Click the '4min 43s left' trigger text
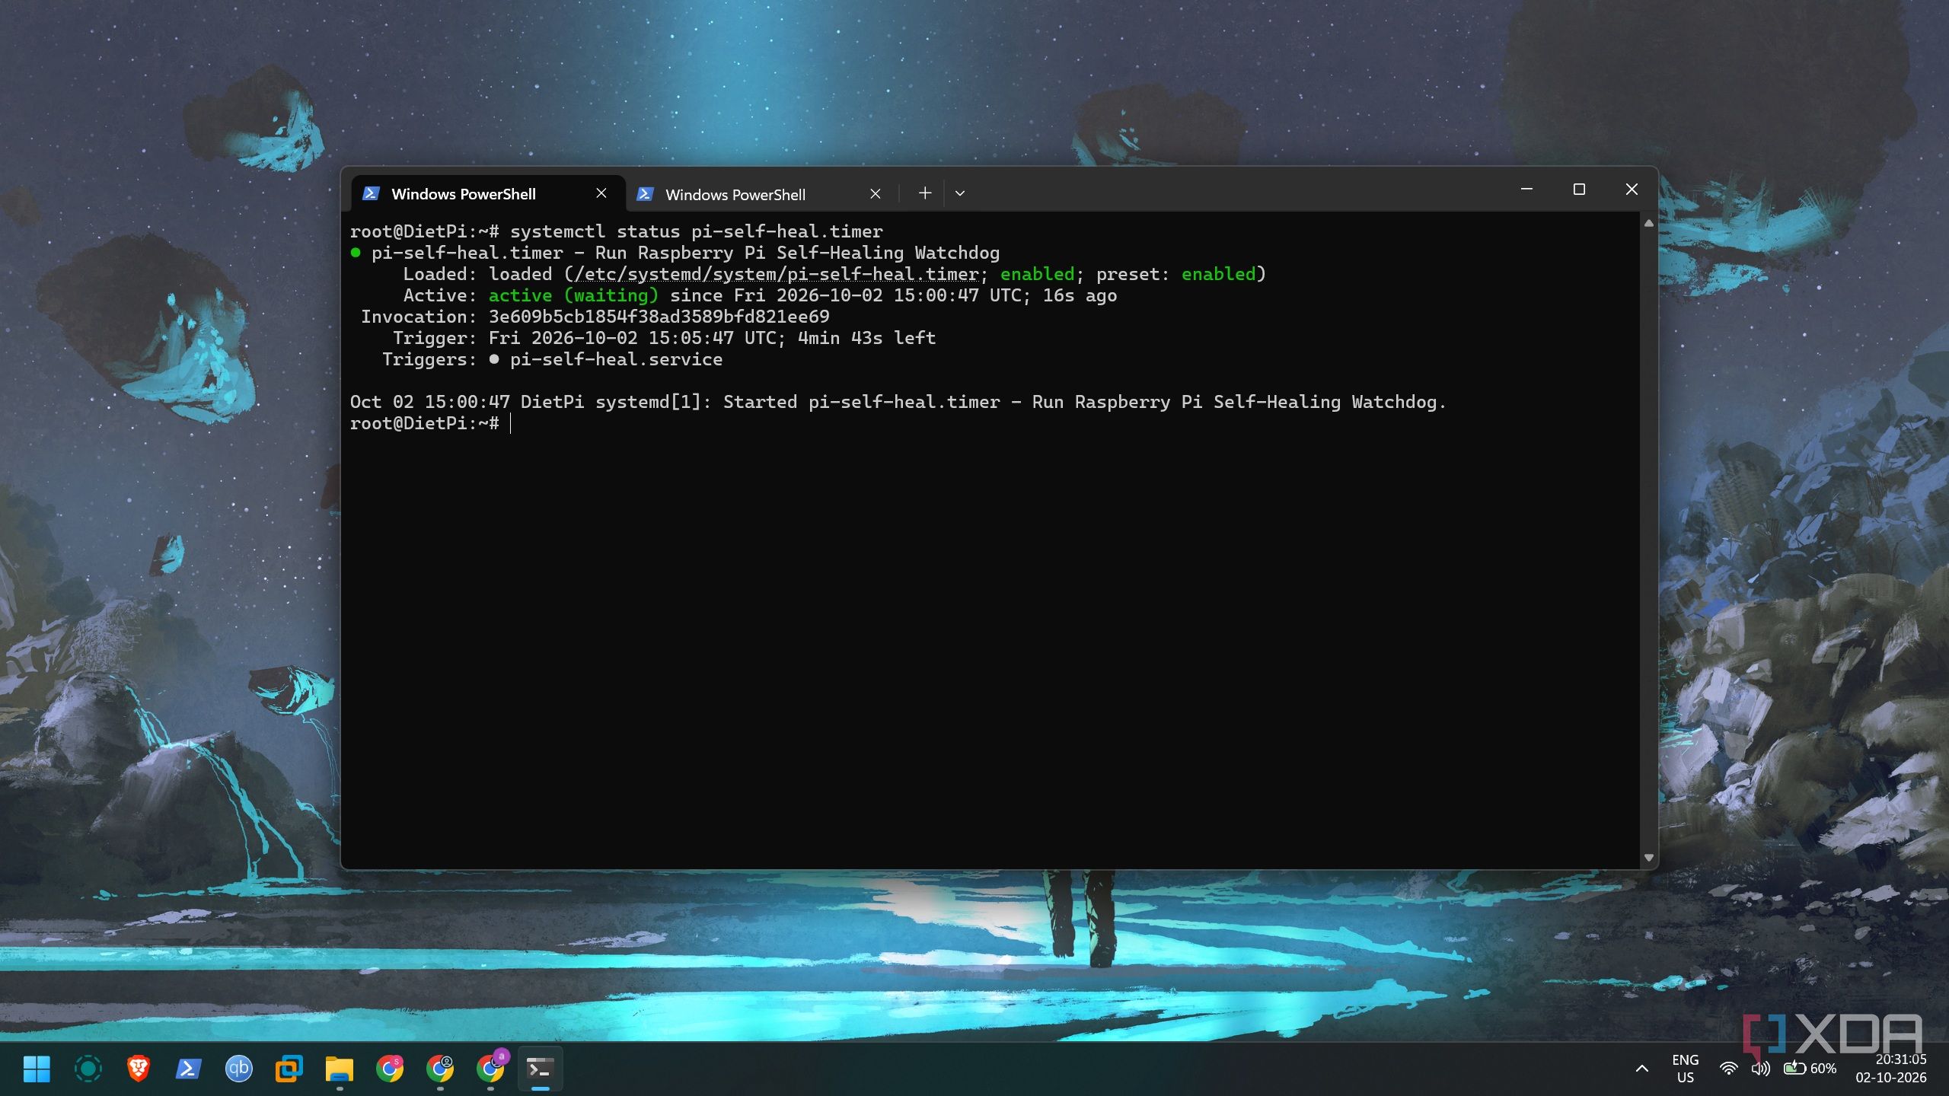This screenshot has width=1949, height=1096. click(867, 338)
